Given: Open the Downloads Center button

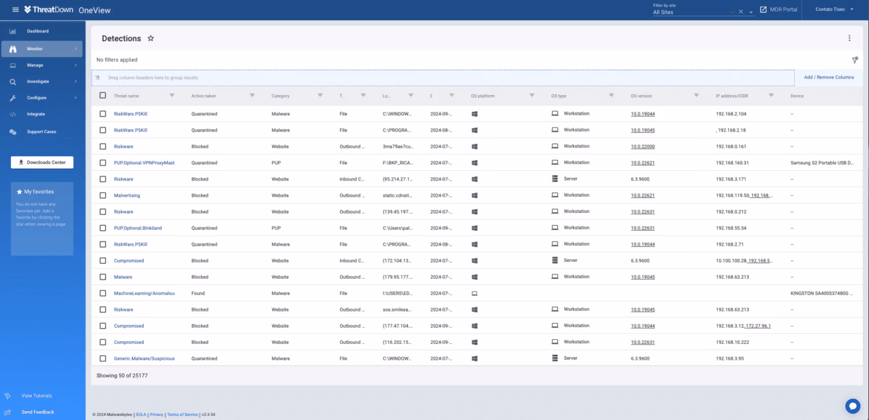Looking at the screenshot, I should click(x=42, y=162).
